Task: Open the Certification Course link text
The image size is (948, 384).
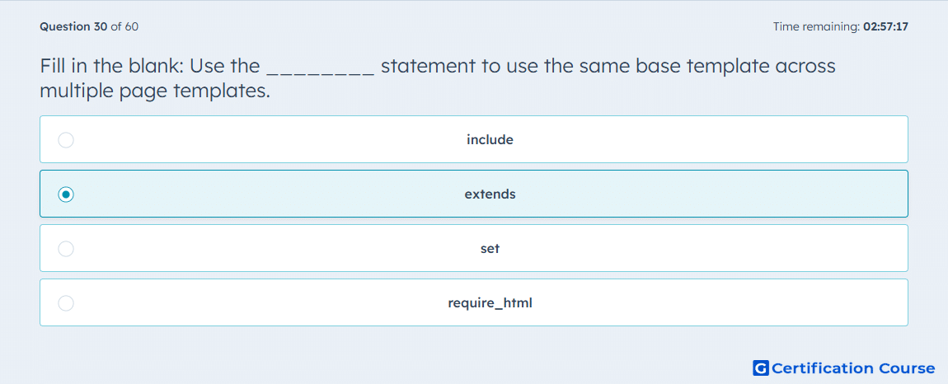Action: [853, 368]
